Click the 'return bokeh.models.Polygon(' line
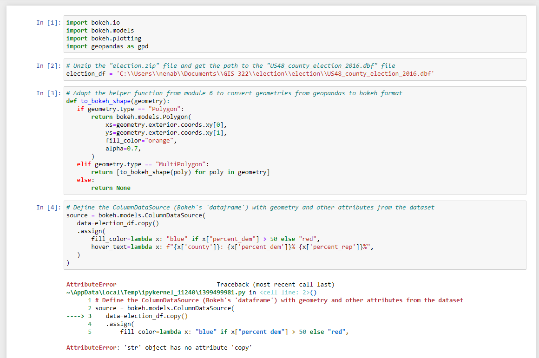The width and height of the screenshot is (539, 358). 141,117
